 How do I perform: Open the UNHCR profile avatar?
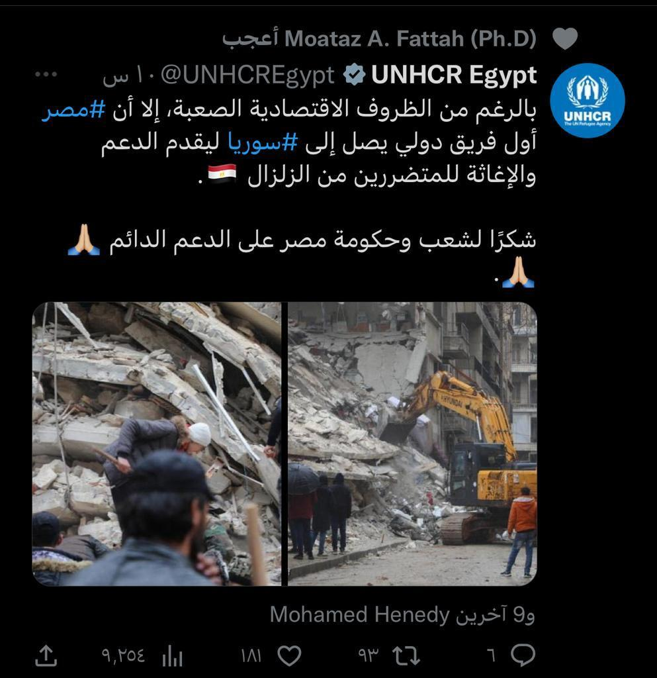pos(588,101)
